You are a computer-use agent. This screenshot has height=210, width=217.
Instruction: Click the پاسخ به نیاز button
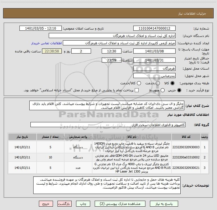tap(164, 204)
